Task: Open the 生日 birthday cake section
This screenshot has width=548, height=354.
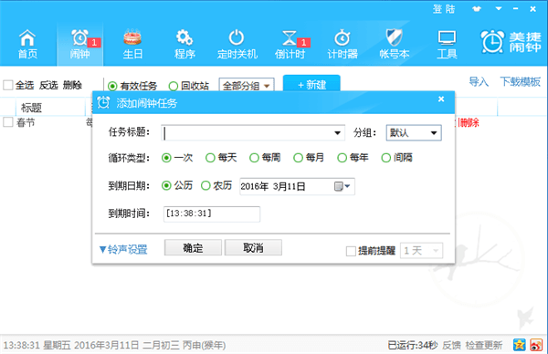Action: 132,44
